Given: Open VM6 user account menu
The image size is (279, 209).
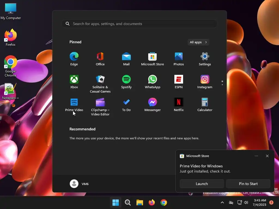Looking at the screenshot, I should point(79,184).
